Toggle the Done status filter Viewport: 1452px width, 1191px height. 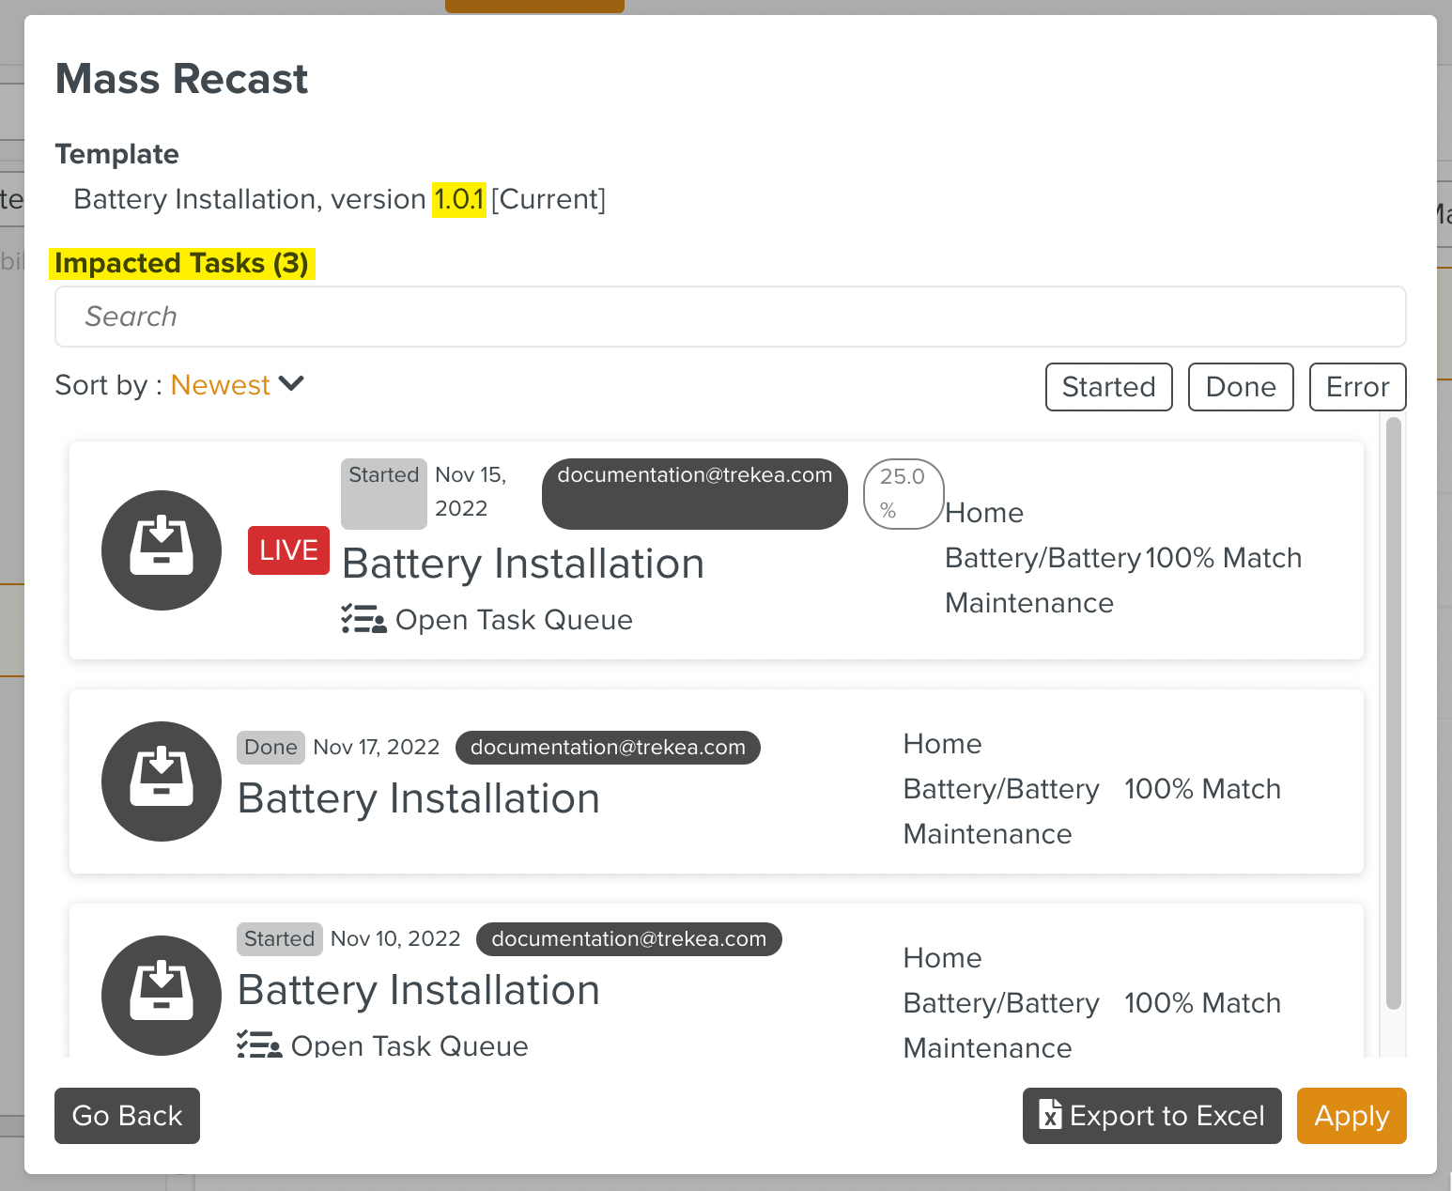[x=1240, y=387]
